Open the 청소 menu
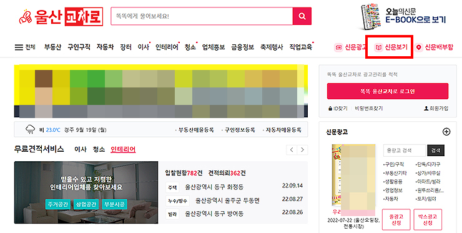Image resolution: width=462 pixels, height=233 pixels. 190,47
